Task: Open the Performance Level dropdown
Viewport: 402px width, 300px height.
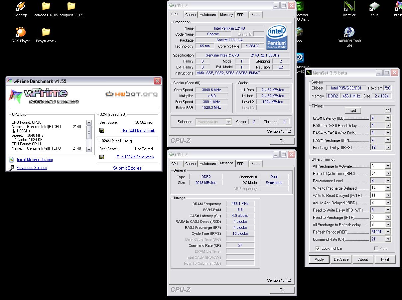Action: point(388,181)
